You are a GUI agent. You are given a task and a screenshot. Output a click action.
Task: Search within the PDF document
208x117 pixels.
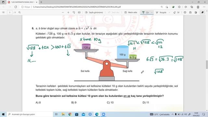[19, 12]
